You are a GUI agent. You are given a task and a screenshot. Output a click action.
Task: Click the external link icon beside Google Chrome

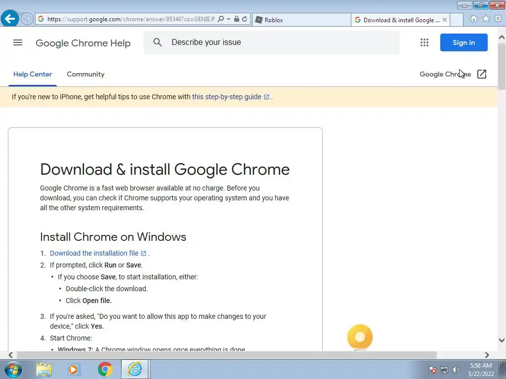pos(481,74)
